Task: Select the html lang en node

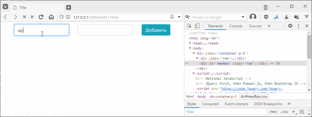Action: coord(204,38)
